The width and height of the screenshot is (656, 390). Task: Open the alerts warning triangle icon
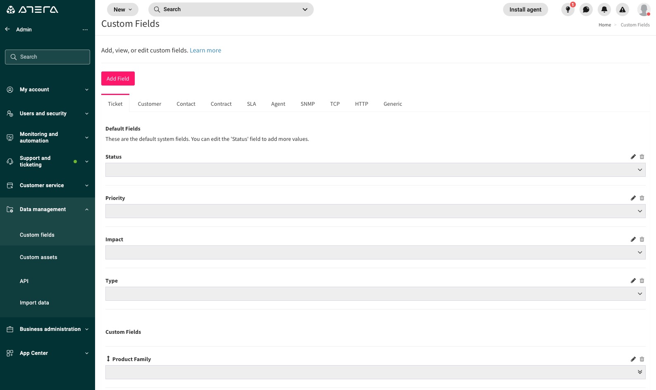(x=623, y=10)
